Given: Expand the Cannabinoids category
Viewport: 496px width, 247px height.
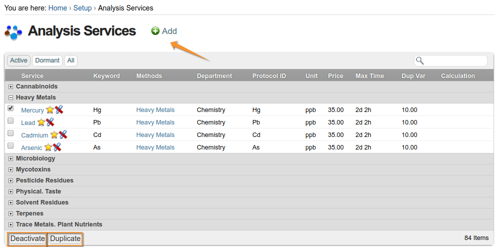Looking at the screenshot, I should 11,86.
